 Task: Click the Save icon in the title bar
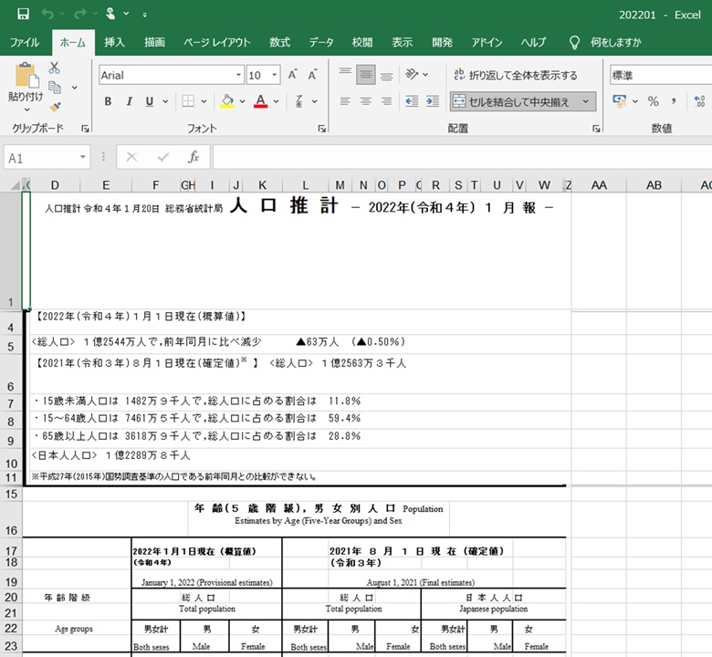pyautogui.click(x=23, y=15)
